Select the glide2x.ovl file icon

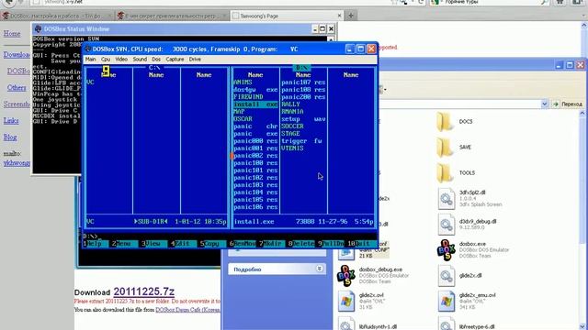click(x=346, y=302)
